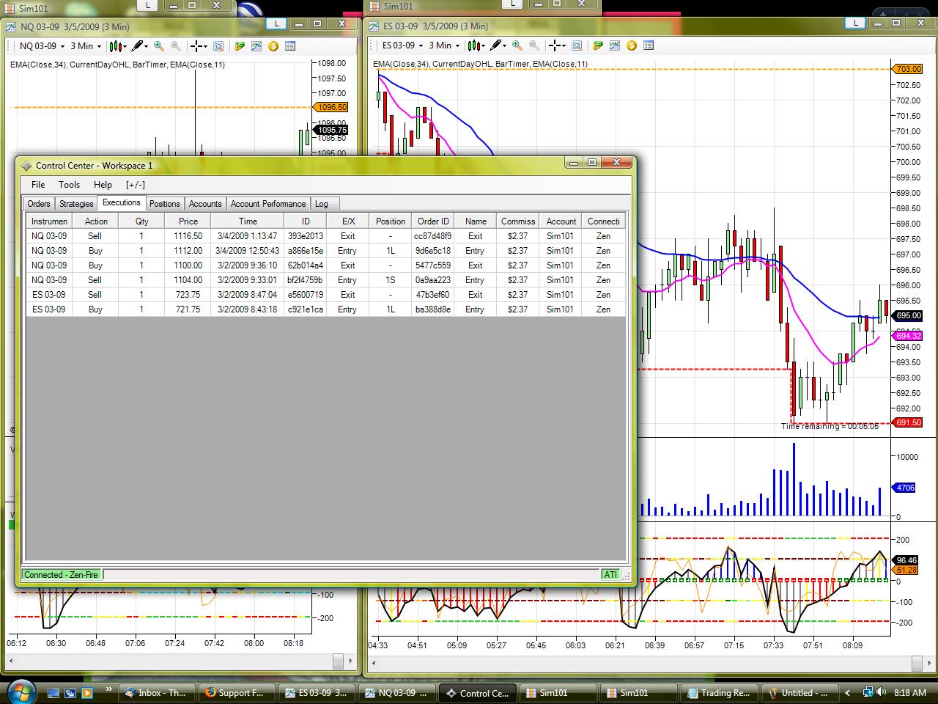The image size is (938, 704).
Task: Click Inbox taskbar button
Action: tap(156, 692)
